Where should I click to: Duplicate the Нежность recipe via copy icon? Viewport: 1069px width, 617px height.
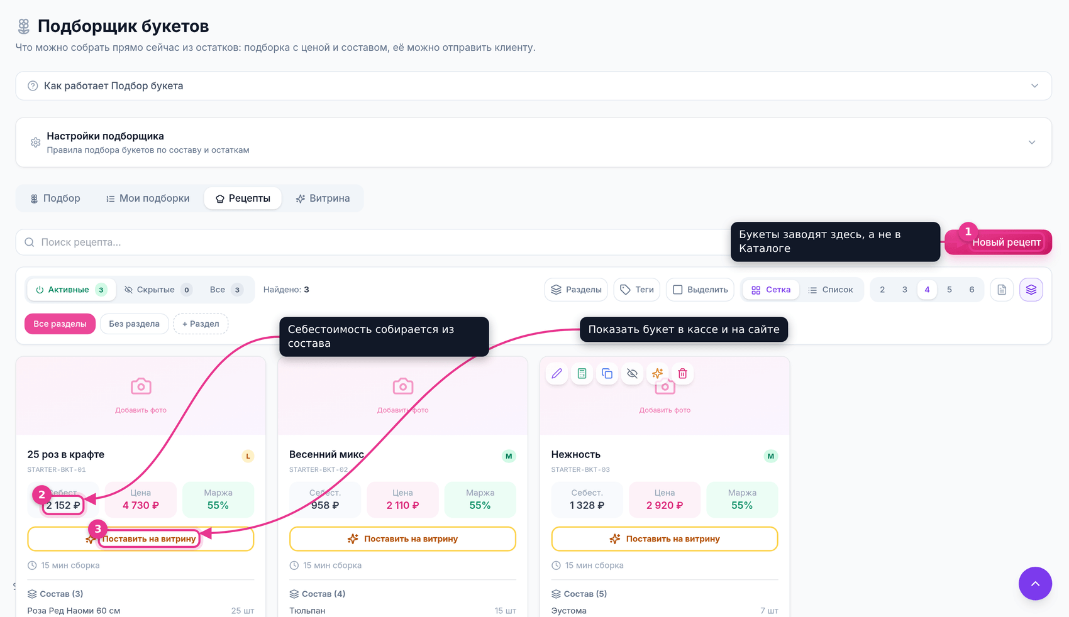(607, 374)
